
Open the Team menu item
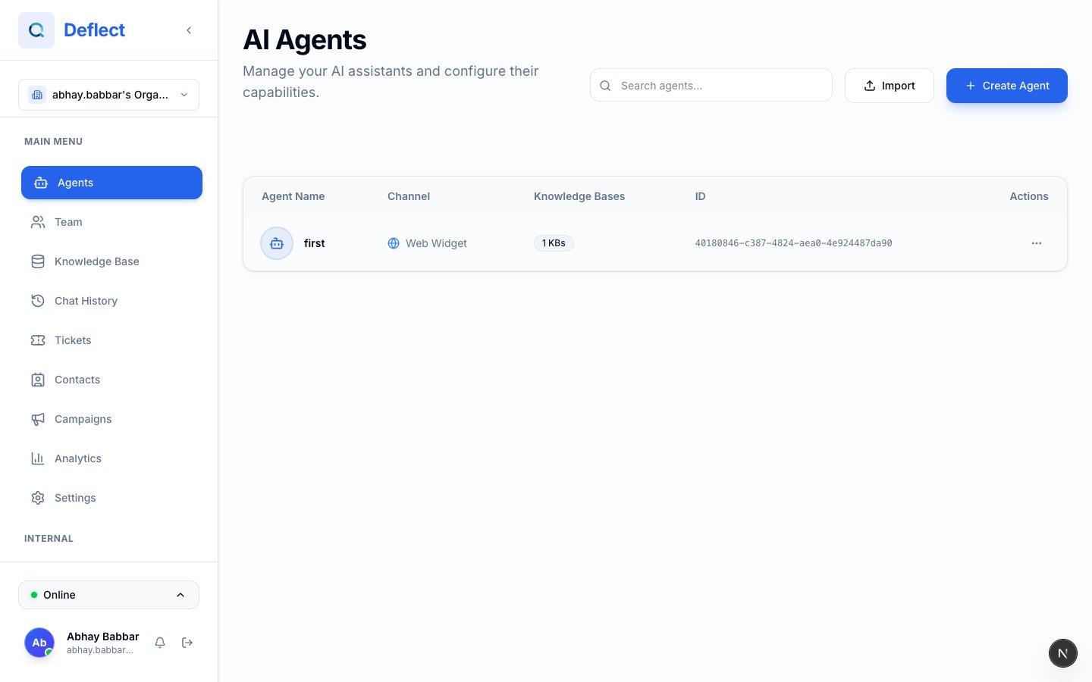click(x=111, y=222)
